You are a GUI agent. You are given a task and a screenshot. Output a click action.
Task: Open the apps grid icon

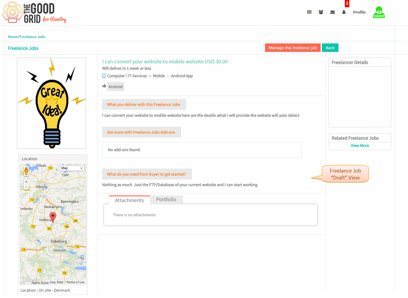(309, 12)
